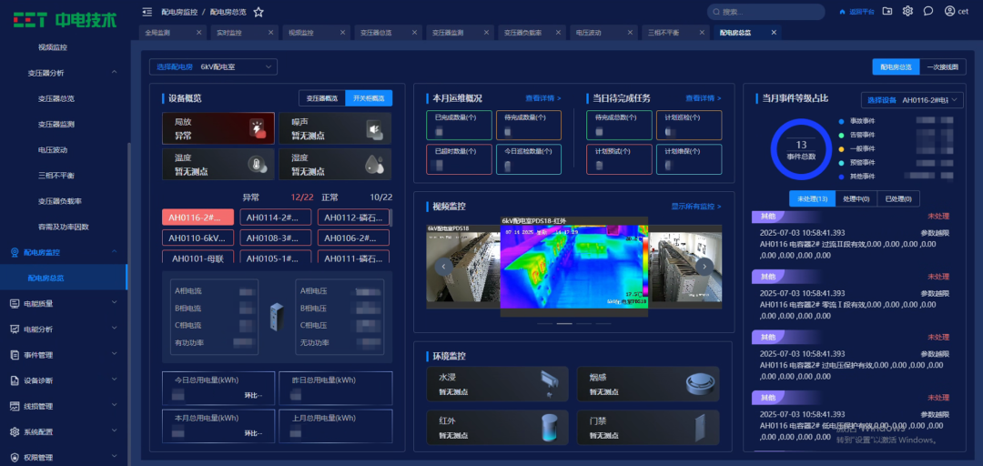Open the settings gear in the top bar
This screenshot has height=466, width=983.
click(x=907, y=11)
